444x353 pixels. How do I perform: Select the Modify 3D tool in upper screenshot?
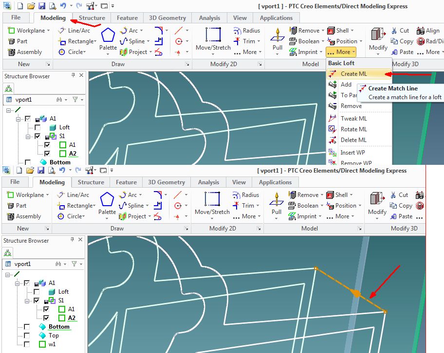click(378, 39)
